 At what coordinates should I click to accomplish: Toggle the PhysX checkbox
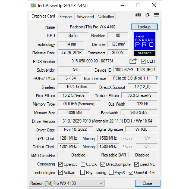click(111, 172)
